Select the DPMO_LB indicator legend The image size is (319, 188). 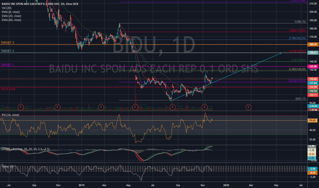point(25,149)
